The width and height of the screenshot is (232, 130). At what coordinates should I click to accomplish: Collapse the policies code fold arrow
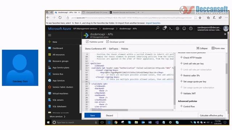pyautogui.click(x=88, y=64)
